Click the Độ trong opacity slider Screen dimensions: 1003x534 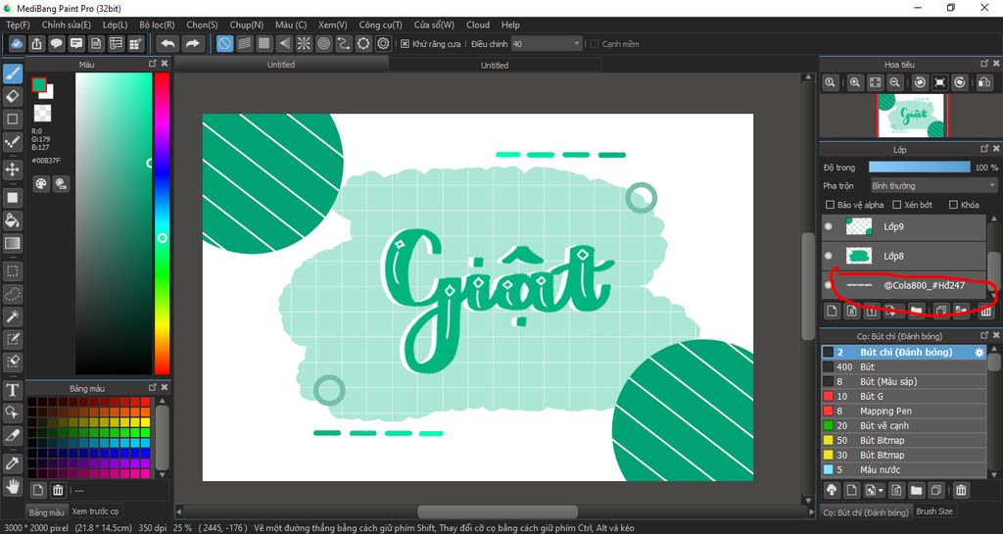919,168
